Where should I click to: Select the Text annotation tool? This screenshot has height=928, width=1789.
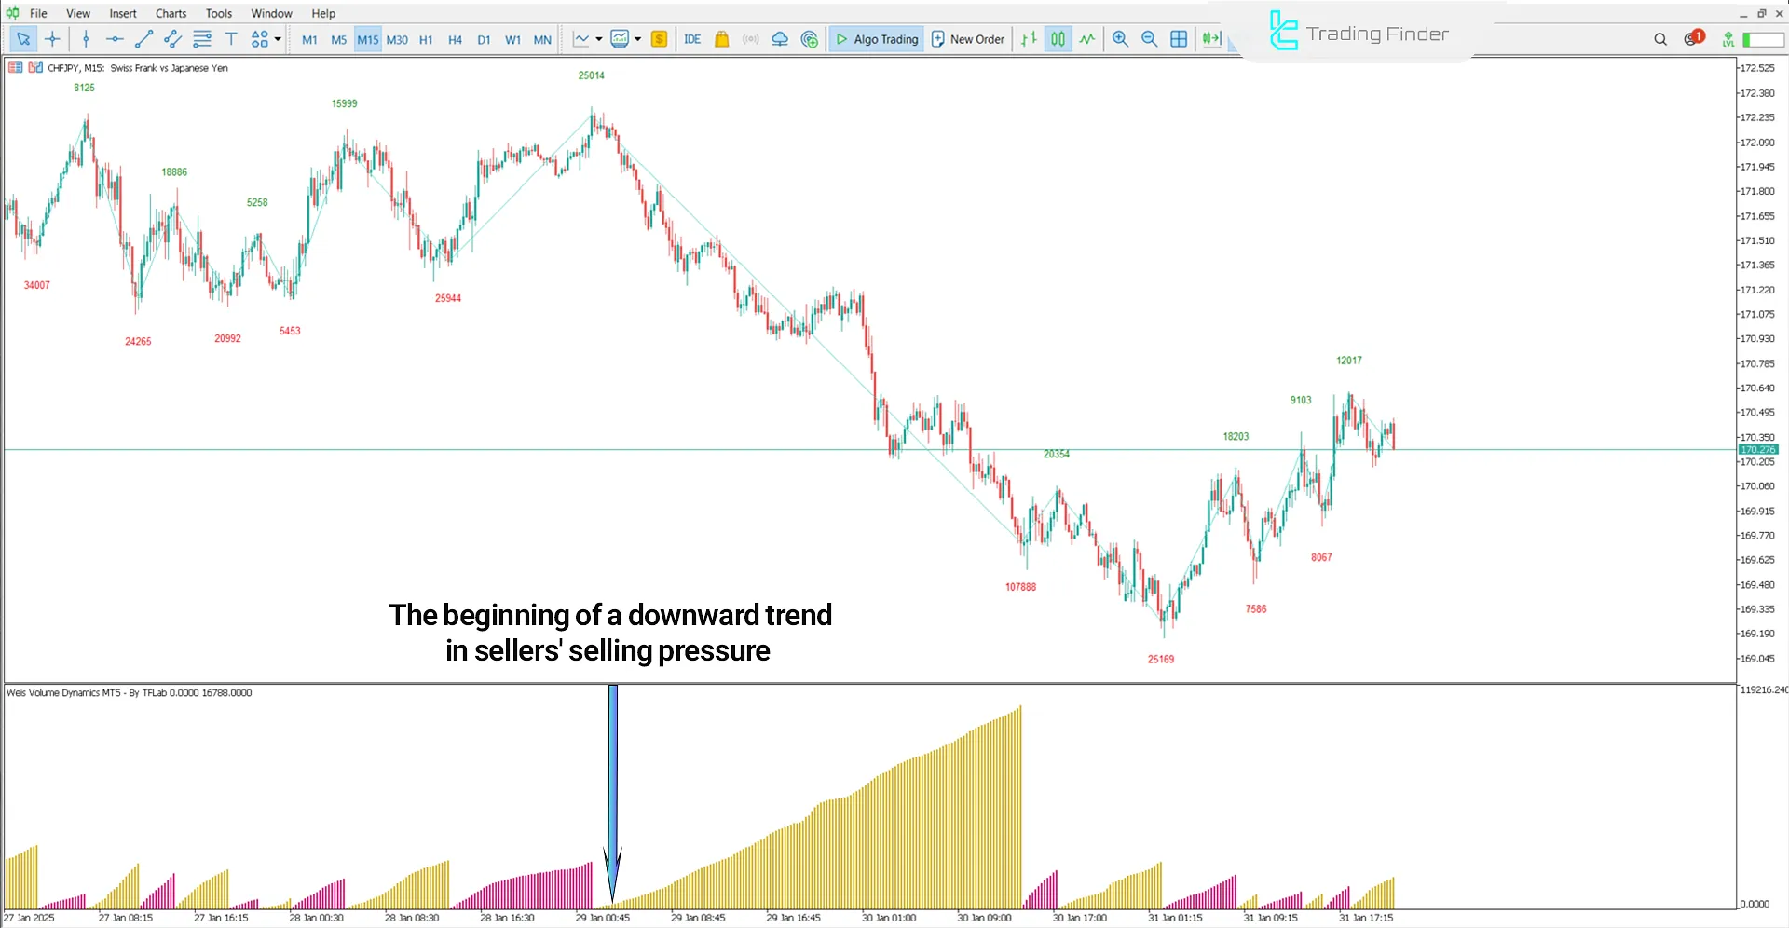point(231,39)
